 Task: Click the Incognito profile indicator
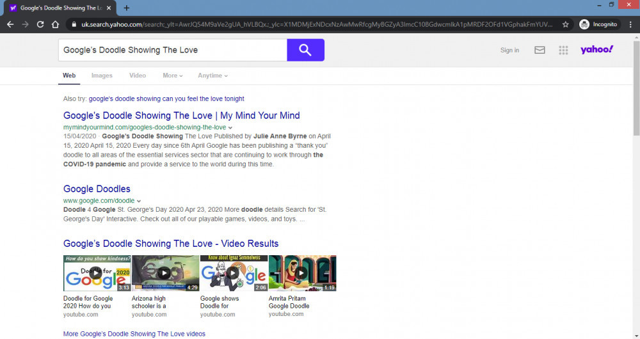598,24
